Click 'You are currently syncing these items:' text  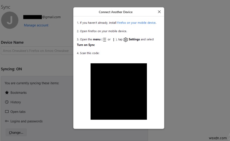coord(32,83)
